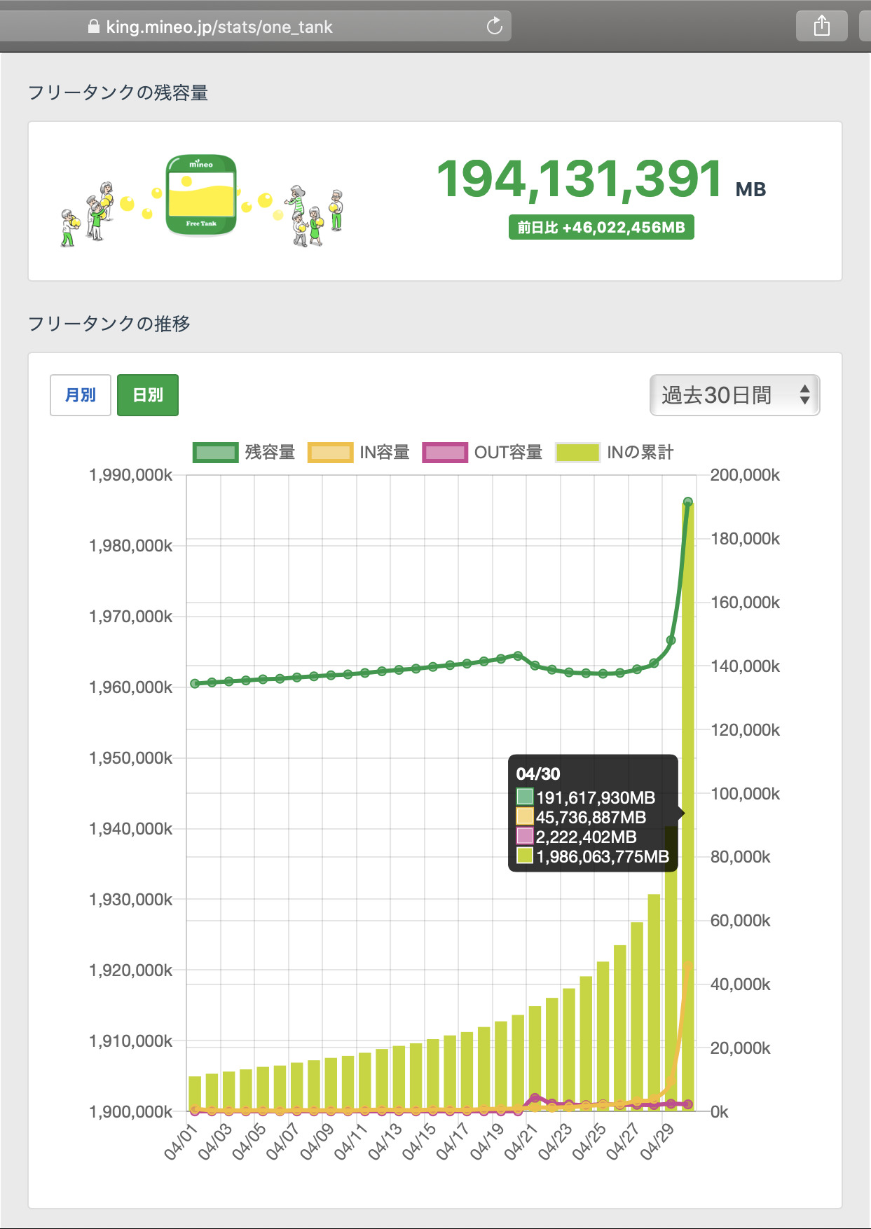Toggle the OUT容量 legend series
Screen dimensions: 871x1229
click(x=482, y=453)
